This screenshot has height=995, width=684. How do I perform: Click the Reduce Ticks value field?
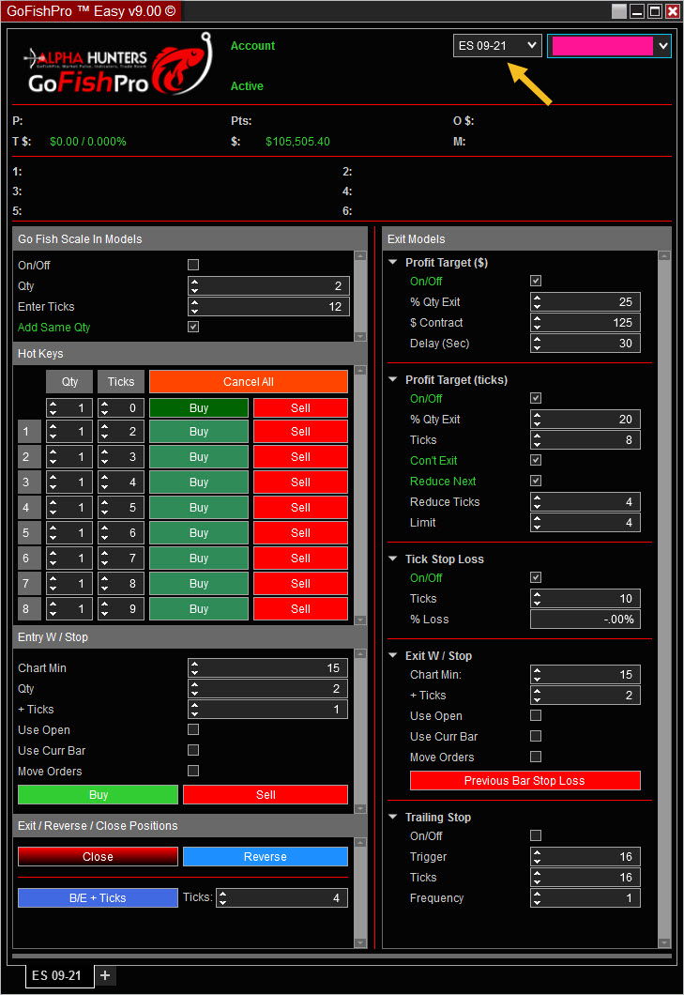(x=585, y=502)
